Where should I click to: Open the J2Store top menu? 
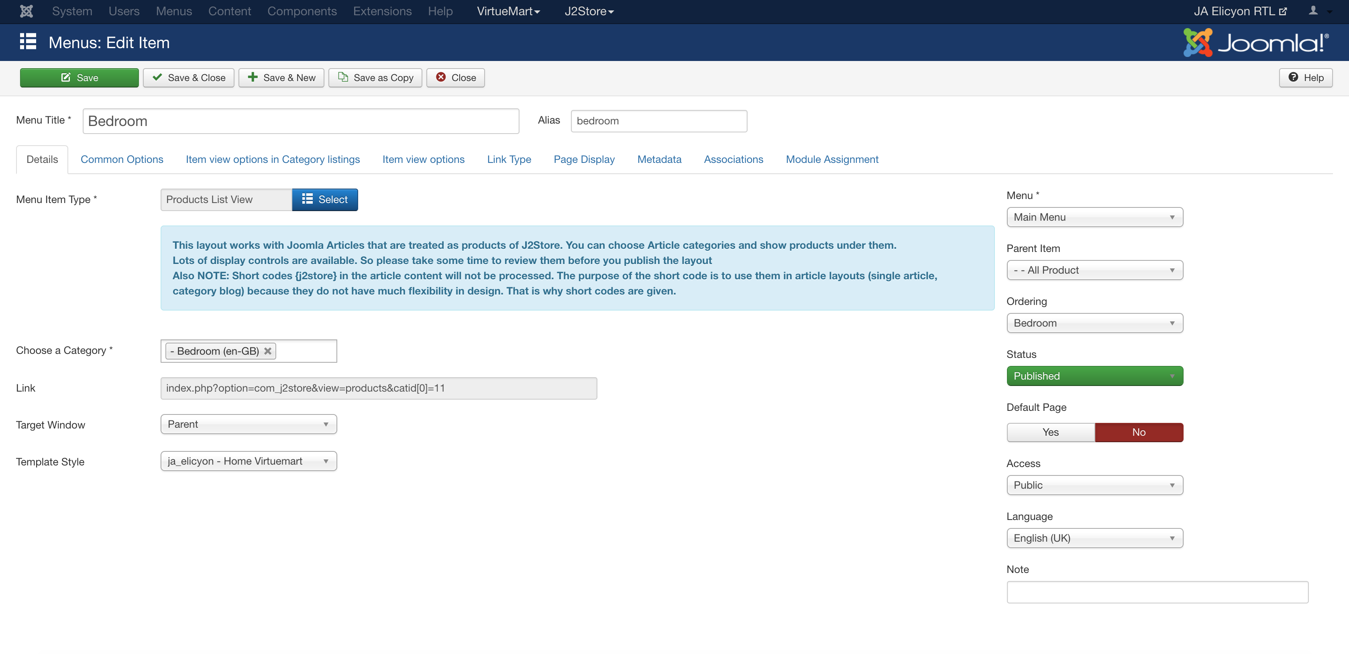pyautogui.click(x=589, y=11)
